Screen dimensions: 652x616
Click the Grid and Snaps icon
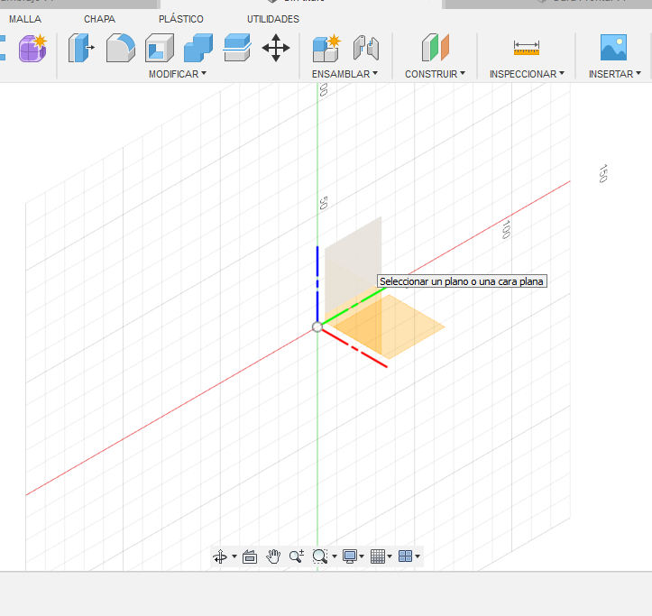[x=378, y=556]
